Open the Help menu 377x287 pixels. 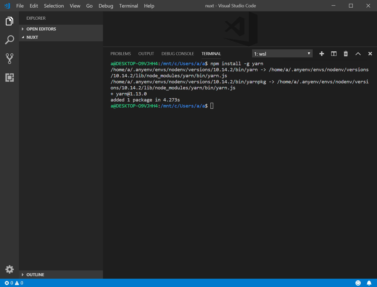[x=149, y=6]
